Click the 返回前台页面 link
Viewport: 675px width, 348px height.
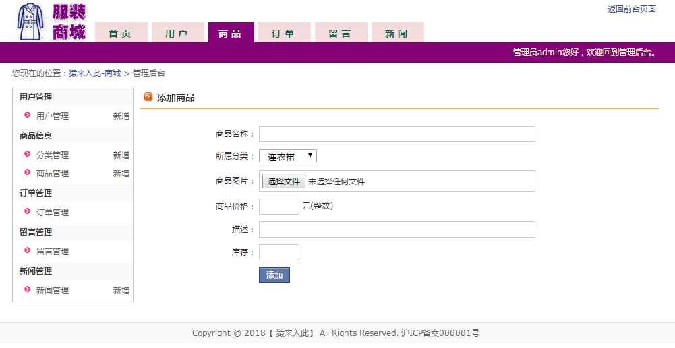click(x=632, y=9)
